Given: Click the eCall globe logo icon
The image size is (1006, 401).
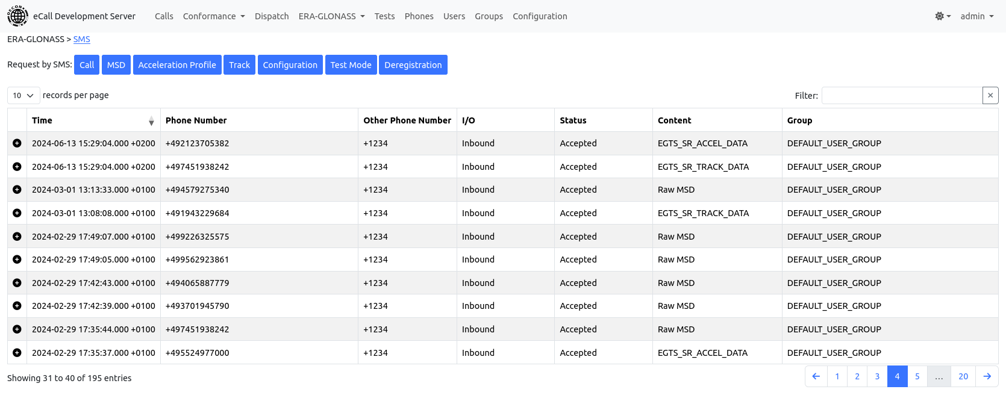Looking at the screenshot, I should point(17,16).
